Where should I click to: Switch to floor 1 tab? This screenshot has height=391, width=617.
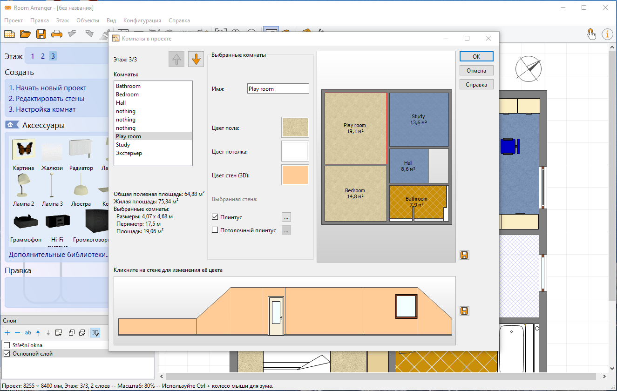[33, 56]
